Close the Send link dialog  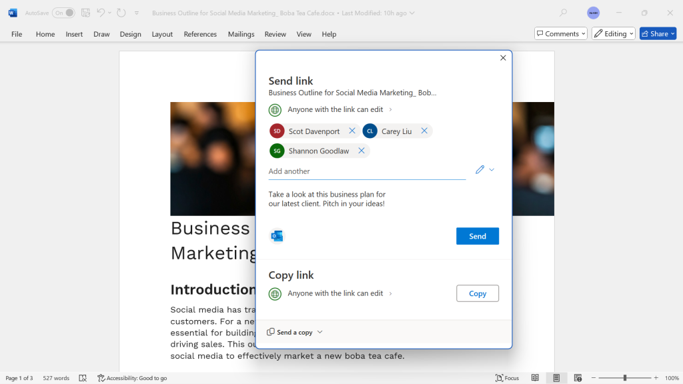coord(503,58)
